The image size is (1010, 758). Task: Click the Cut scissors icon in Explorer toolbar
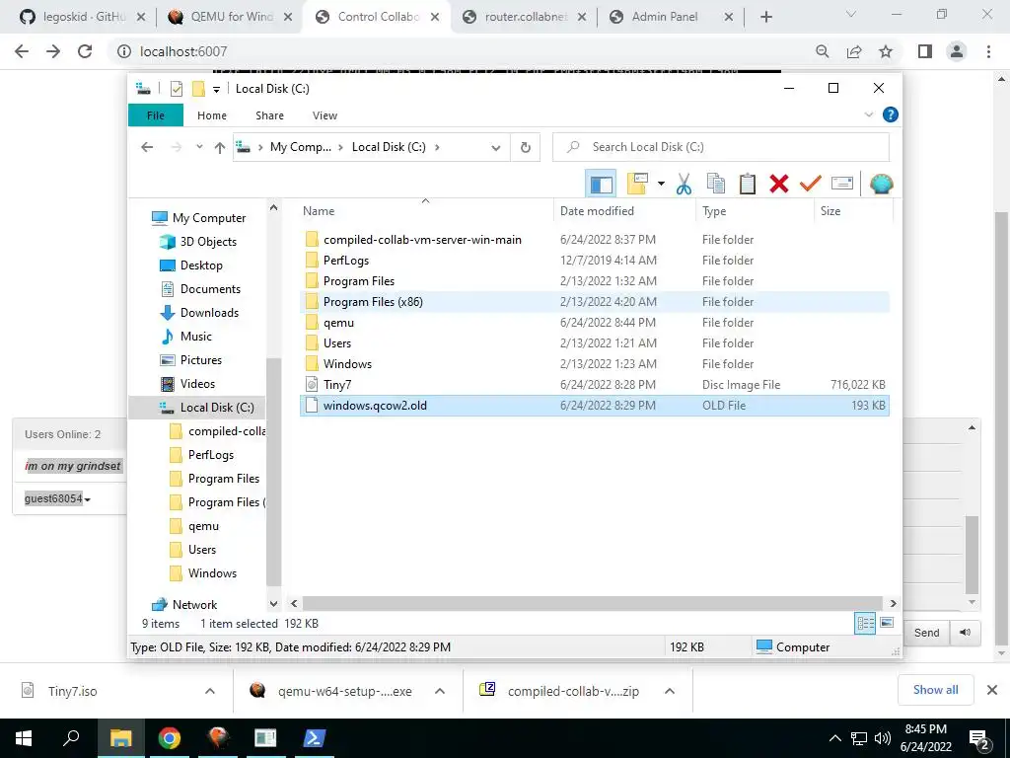click(x=684, y=185)
